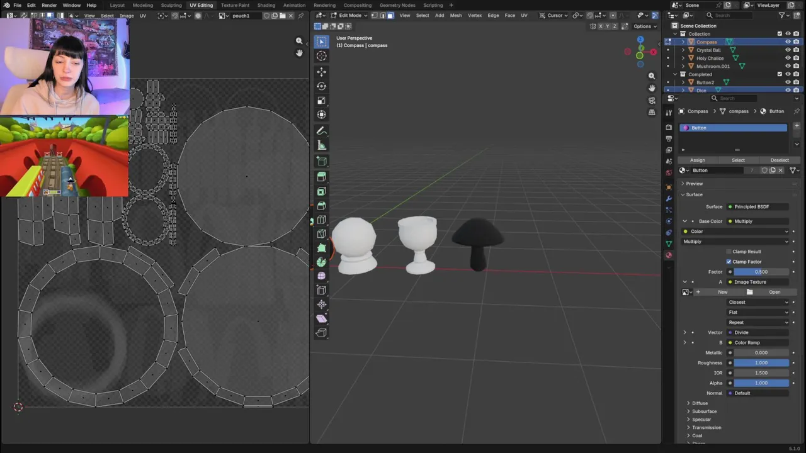Toggle X axis mirror in the viewport header
Image resolution: width=806 pixels, height=453 pixels.
coord(601,26)
